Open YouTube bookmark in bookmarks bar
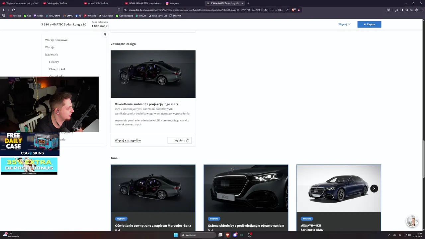This screenshot has height=239, width=425. 15,16
